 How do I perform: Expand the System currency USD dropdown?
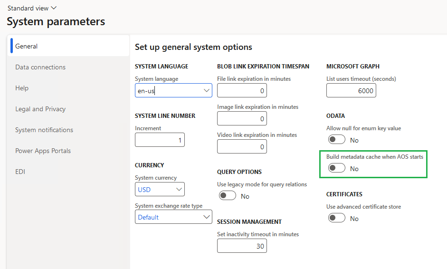tap(160, 190)
